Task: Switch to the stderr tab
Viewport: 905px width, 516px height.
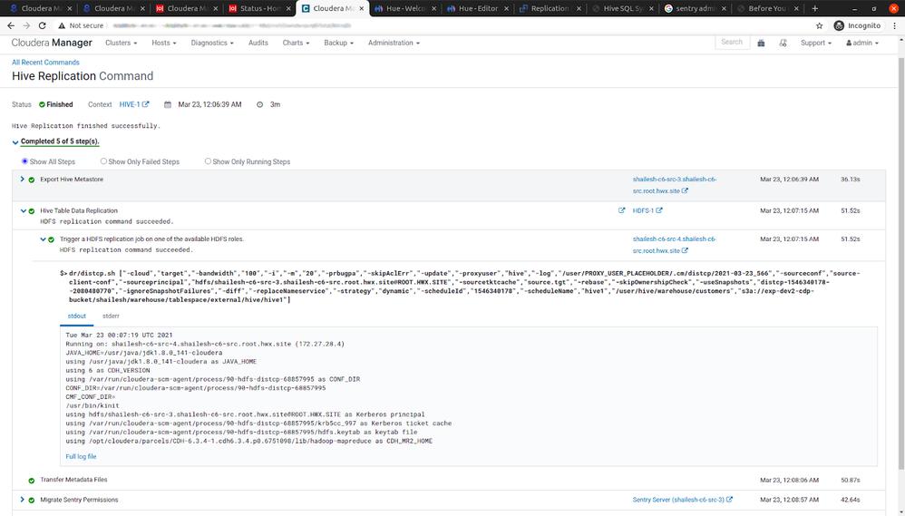Action: 111,316
